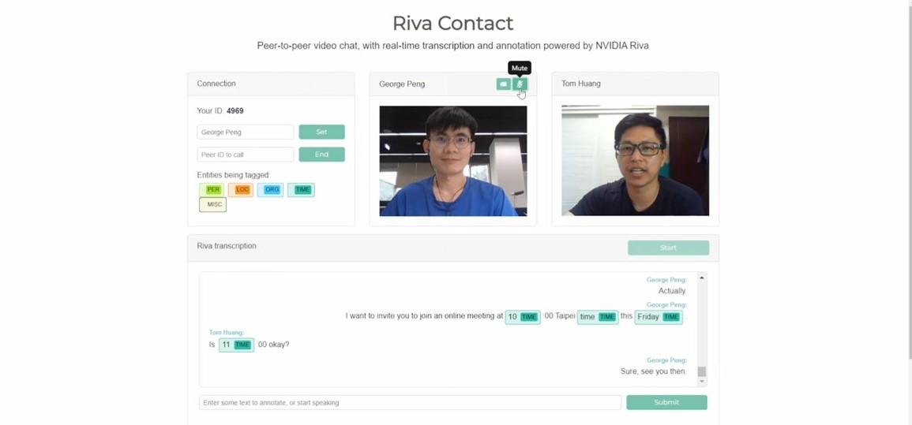
Task: Toggle the TIME entity tag
Action: coord(301,190)
